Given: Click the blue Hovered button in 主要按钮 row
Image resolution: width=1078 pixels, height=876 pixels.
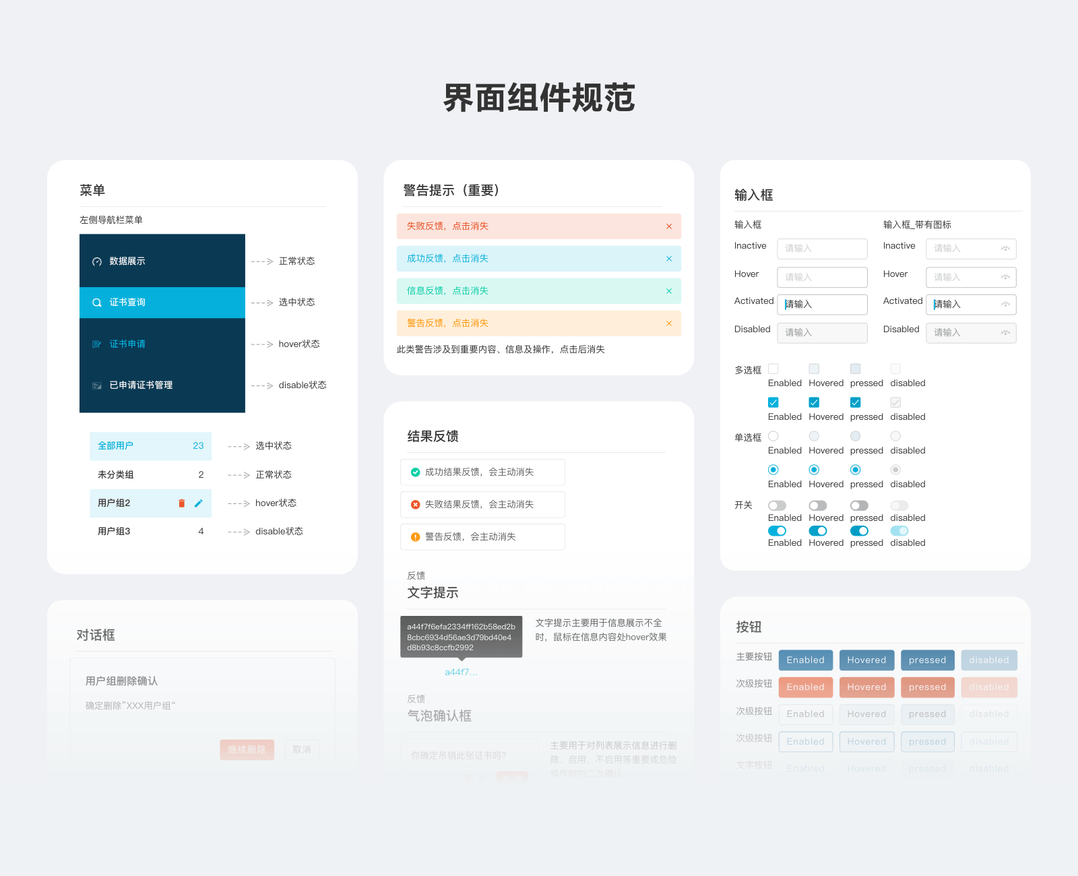Looking at the screenshot, I should tap(867, 660).
